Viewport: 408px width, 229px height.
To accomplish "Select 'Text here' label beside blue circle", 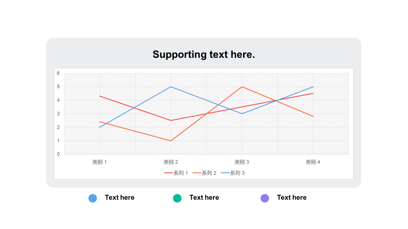I will point(120,198).
